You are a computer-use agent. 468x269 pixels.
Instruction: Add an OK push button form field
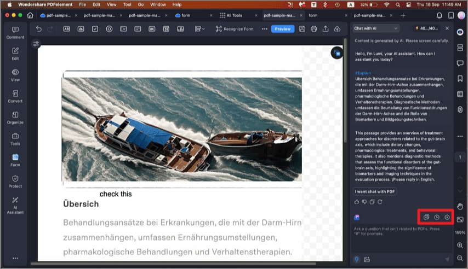click(x=152, y=29)
